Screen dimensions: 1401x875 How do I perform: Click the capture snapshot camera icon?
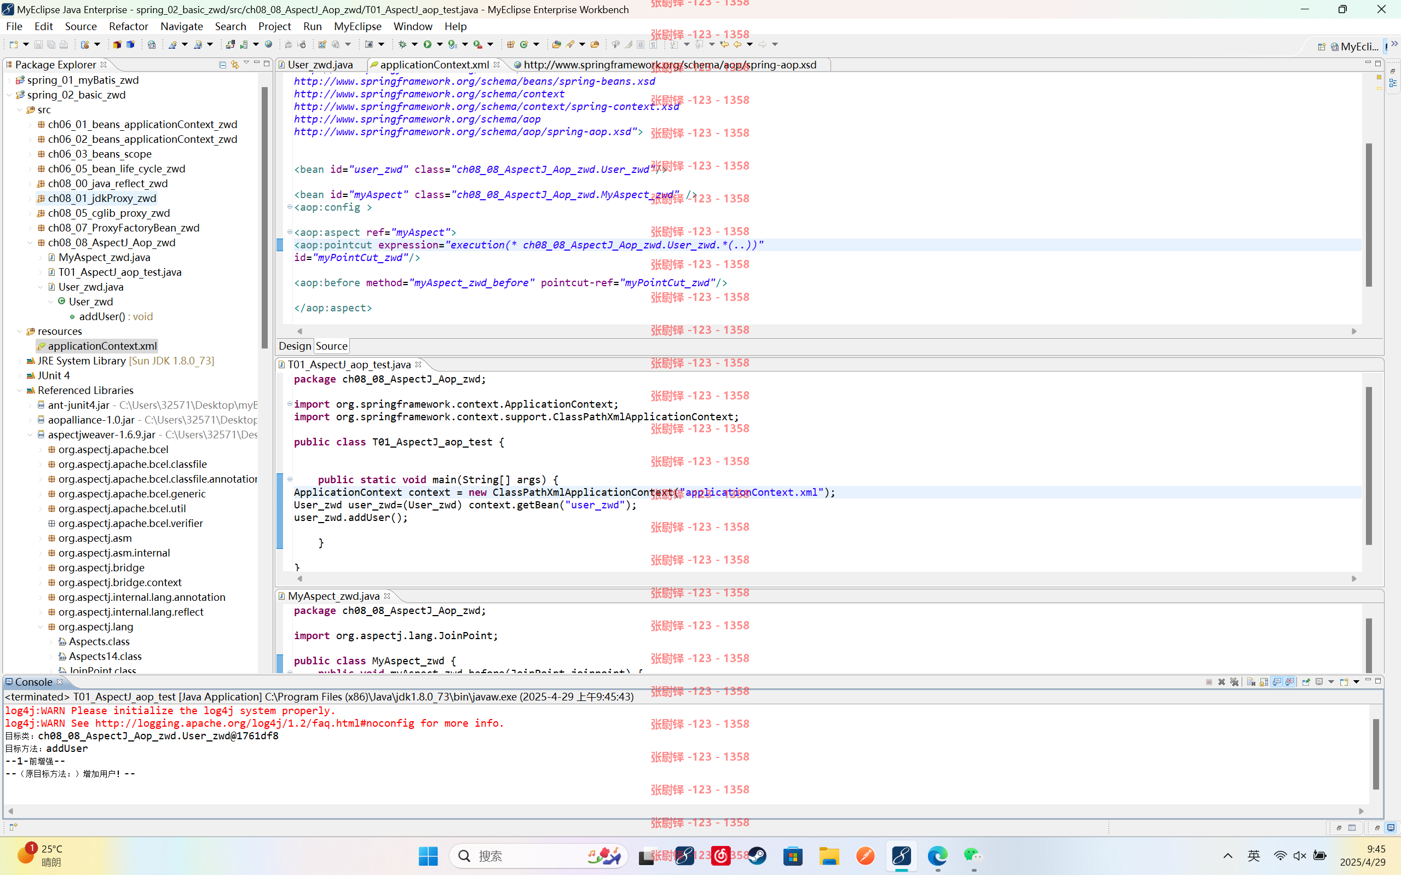coord(370,44)
